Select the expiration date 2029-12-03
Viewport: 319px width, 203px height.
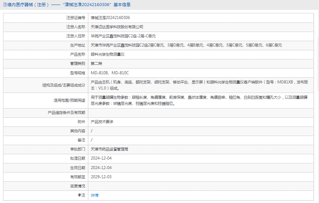[x=101, y=177]
